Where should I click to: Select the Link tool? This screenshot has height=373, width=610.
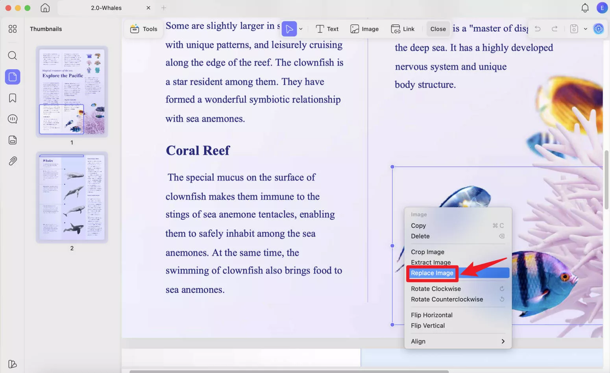[403, 29]
